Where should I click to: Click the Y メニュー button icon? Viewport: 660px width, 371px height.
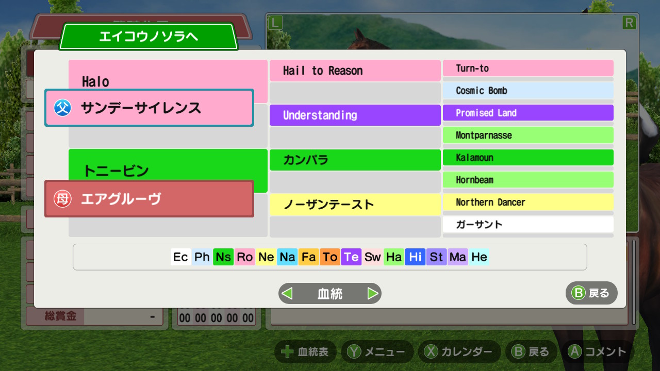click(x=354, y=352)
